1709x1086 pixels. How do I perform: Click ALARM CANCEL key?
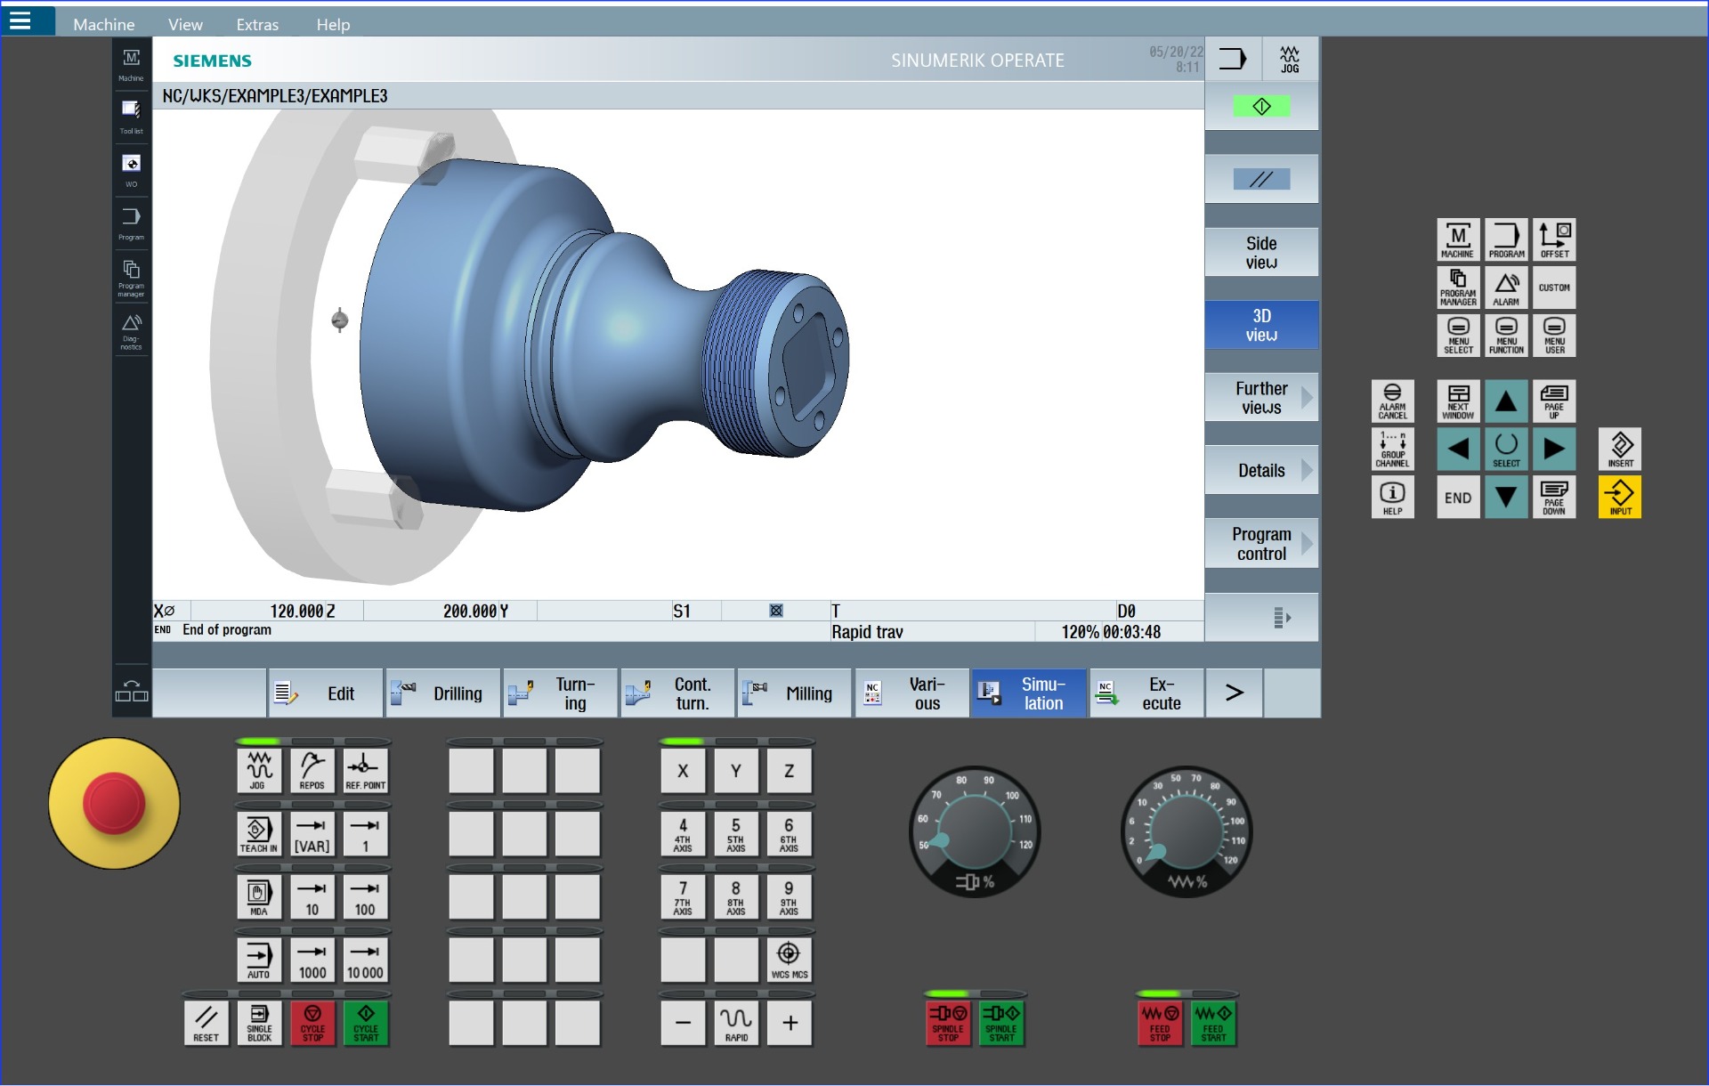pyautogui.click(x=1393, y=401)
